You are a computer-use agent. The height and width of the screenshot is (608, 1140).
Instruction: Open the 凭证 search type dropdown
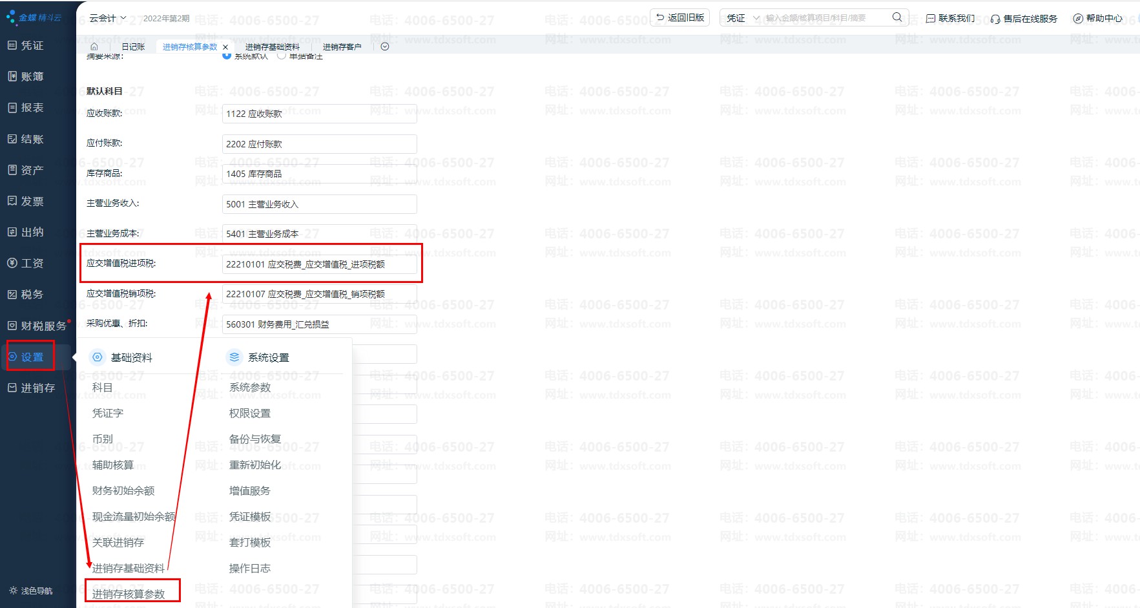tap(742, 18)
